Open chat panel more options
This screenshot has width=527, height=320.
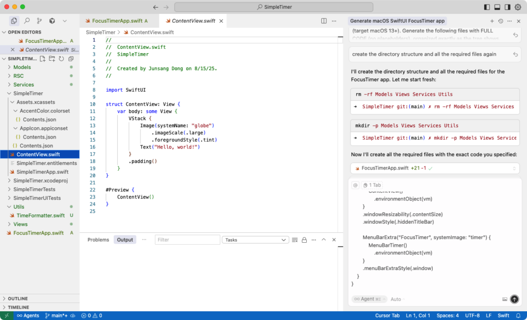coord(510,21)
